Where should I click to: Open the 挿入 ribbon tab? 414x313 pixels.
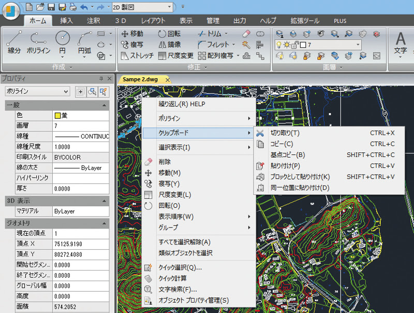[66, 21]
